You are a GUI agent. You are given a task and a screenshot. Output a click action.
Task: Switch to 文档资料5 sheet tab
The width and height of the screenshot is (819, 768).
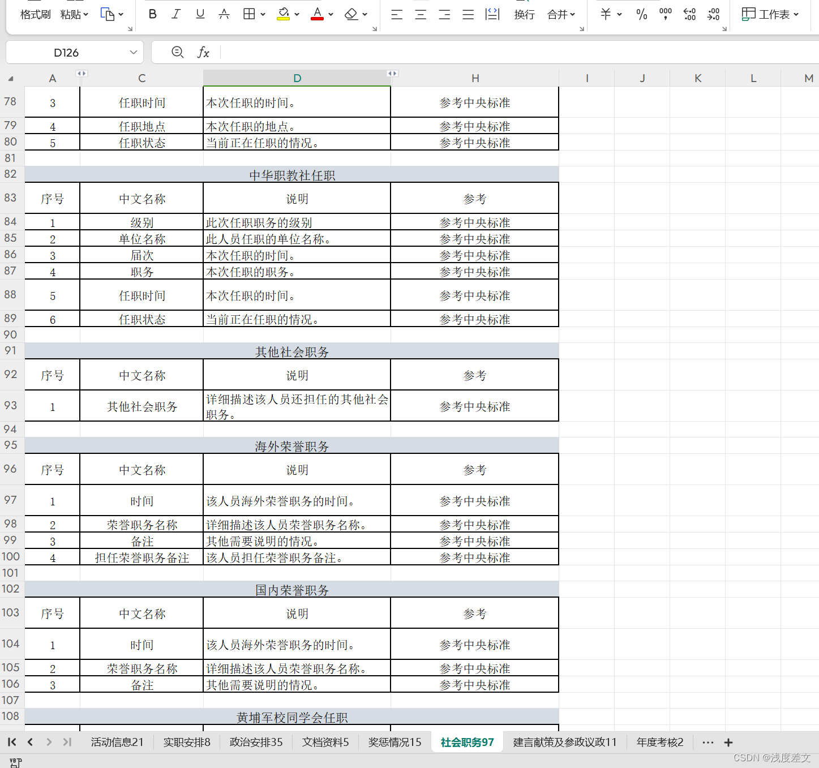[325, 742]
